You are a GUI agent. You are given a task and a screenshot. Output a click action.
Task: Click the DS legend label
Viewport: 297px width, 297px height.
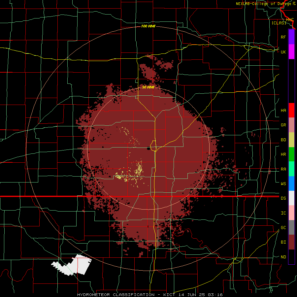(x=283, y=198)
